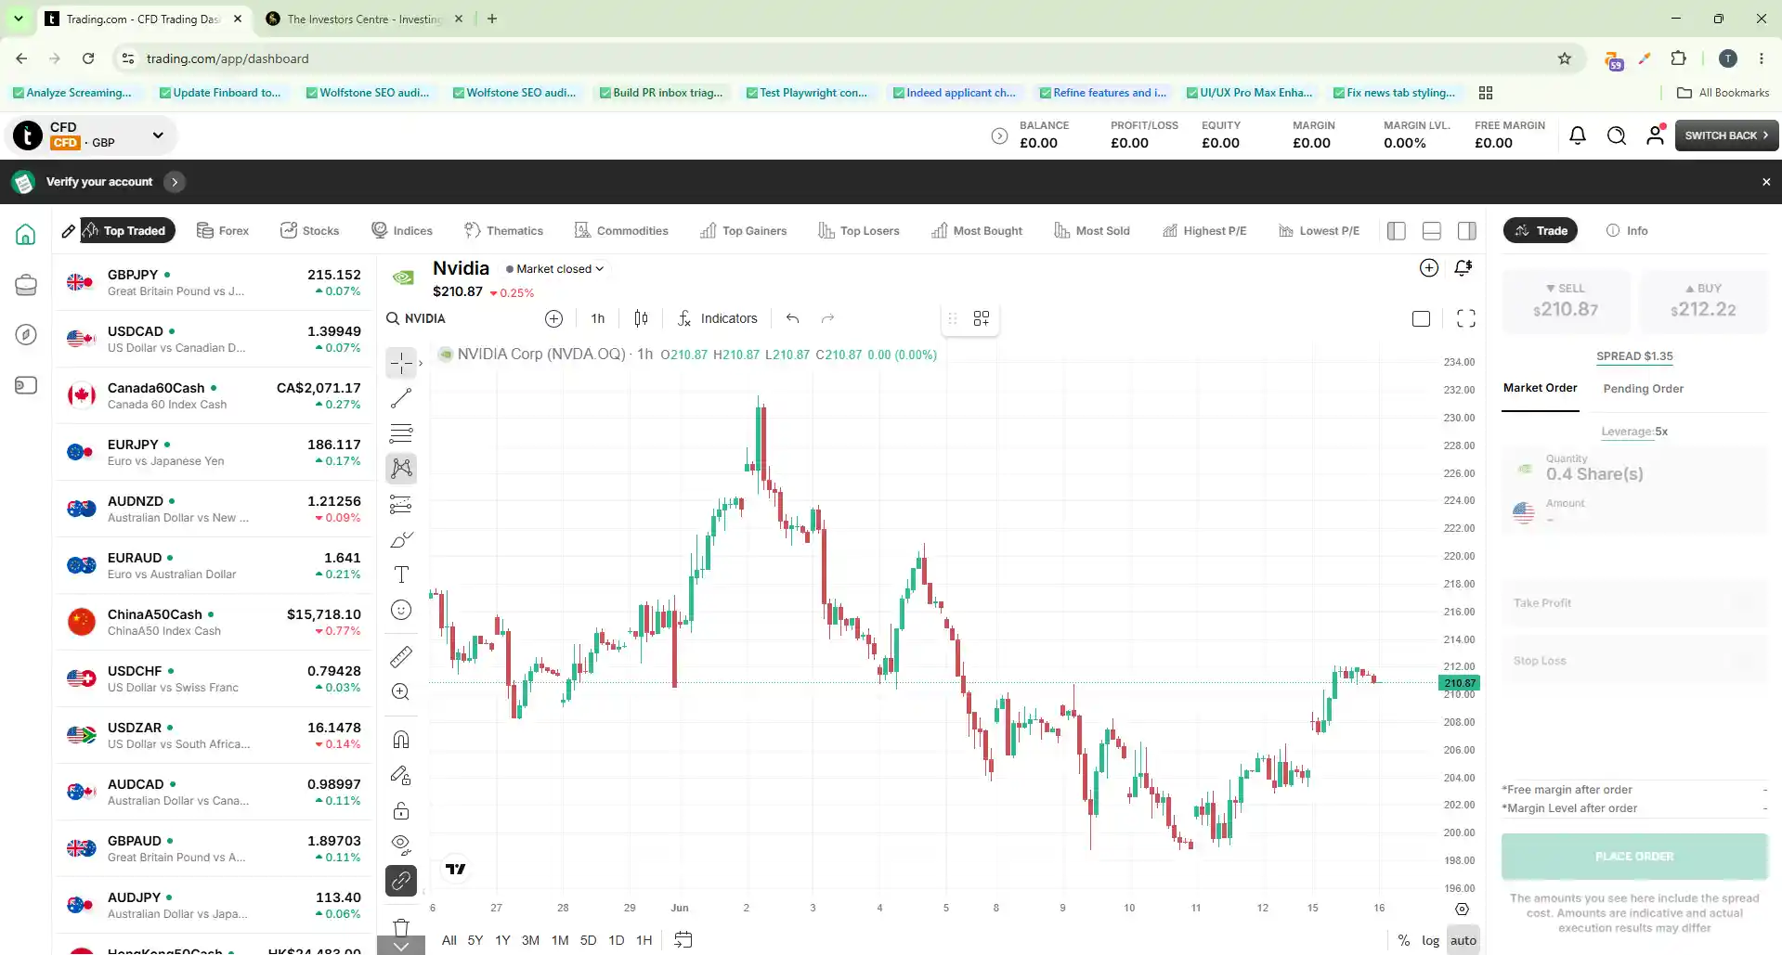Open the 1h interval dropdown
Screen dimensions: 1782x955
(x=598, y=318)
